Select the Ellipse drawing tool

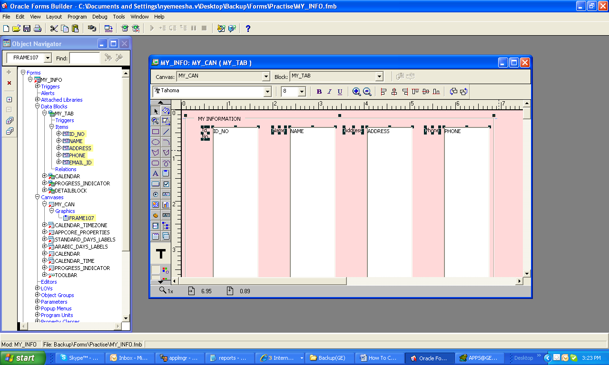click(x=156, y=142)
